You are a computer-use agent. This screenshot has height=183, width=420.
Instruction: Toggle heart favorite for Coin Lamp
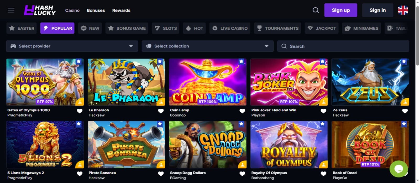click(x=242, y=111)
